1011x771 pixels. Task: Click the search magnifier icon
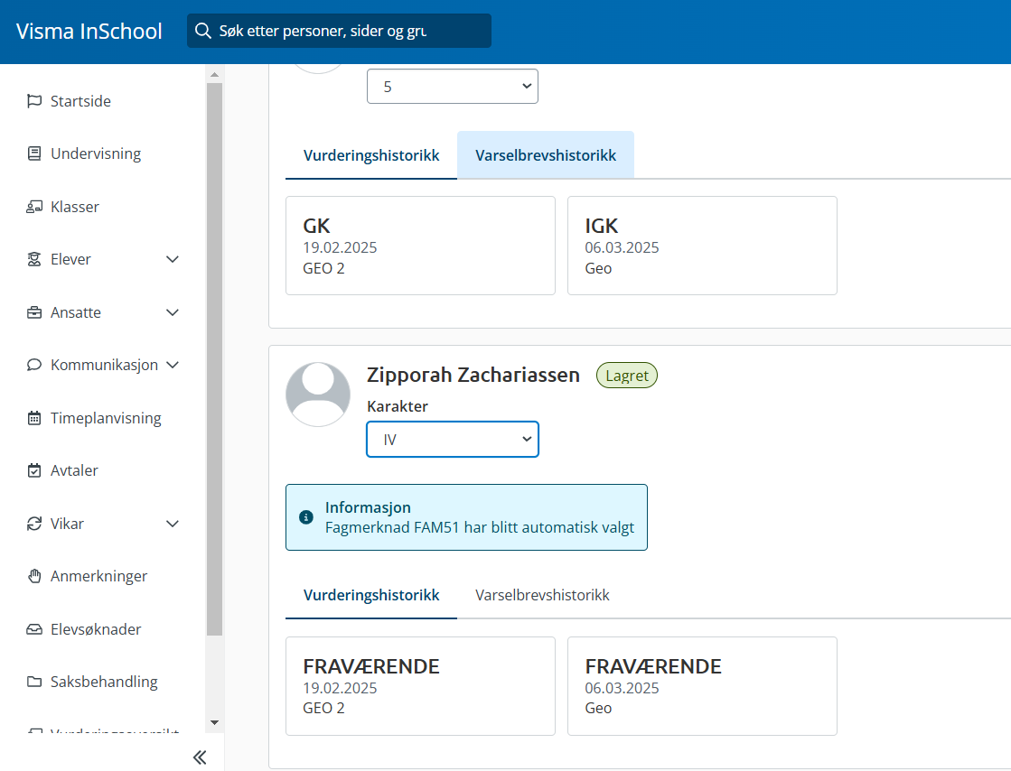click(x=203, y=31)
